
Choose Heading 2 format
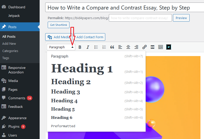pos(96,82)
